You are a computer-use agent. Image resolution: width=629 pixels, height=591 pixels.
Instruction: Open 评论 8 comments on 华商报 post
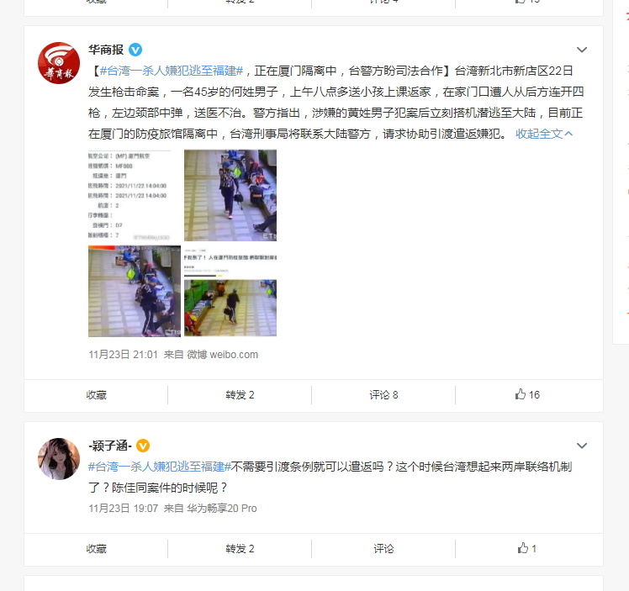click(x=383, y=395)
